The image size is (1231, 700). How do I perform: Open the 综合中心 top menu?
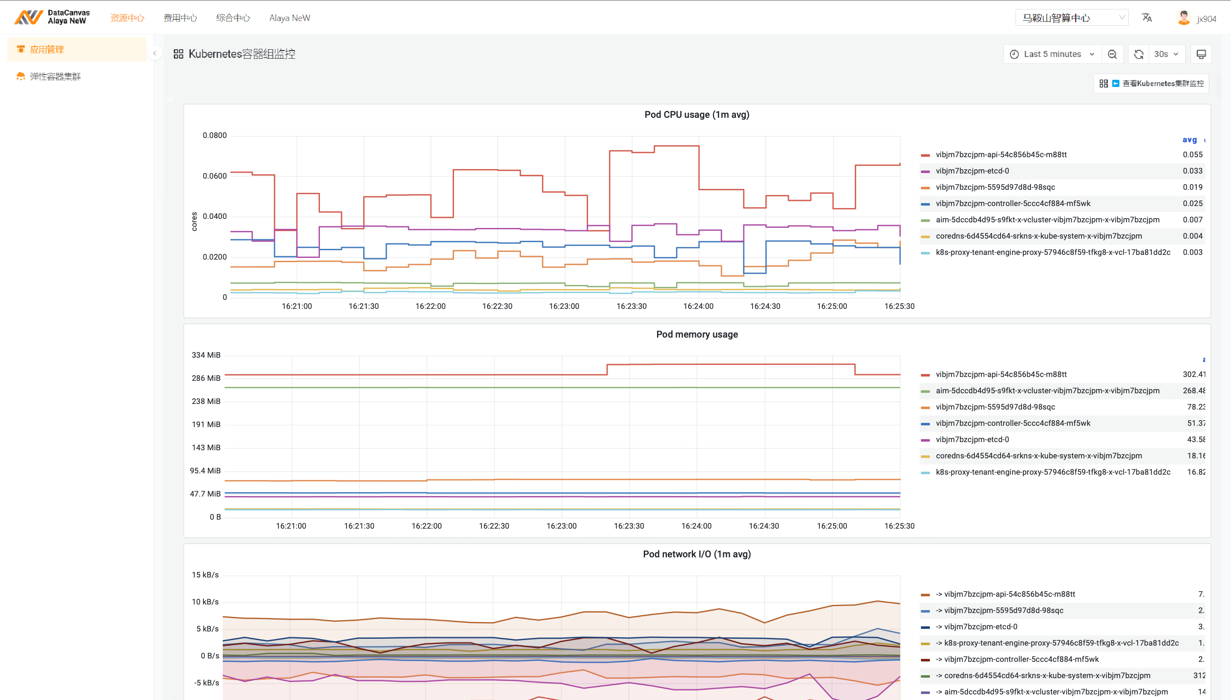click(x=233, y=18)
